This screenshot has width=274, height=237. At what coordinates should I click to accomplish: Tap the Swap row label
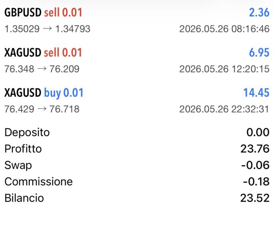18,165
